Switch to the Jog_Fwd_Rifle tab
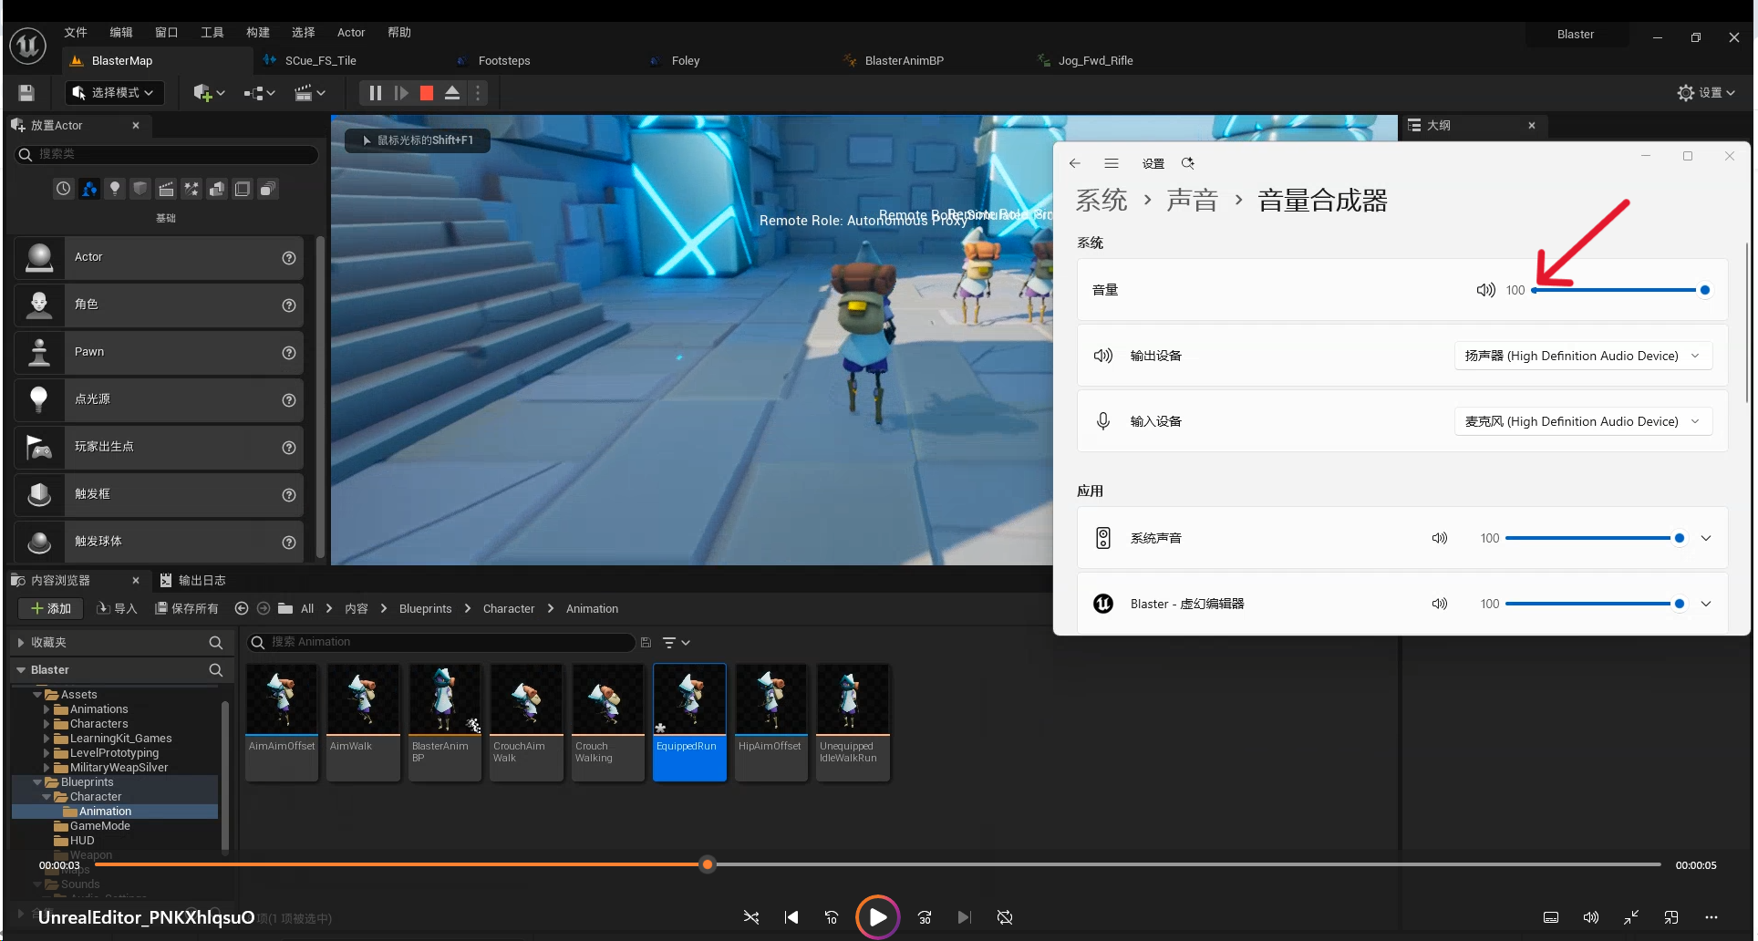 pos(1095,61)
